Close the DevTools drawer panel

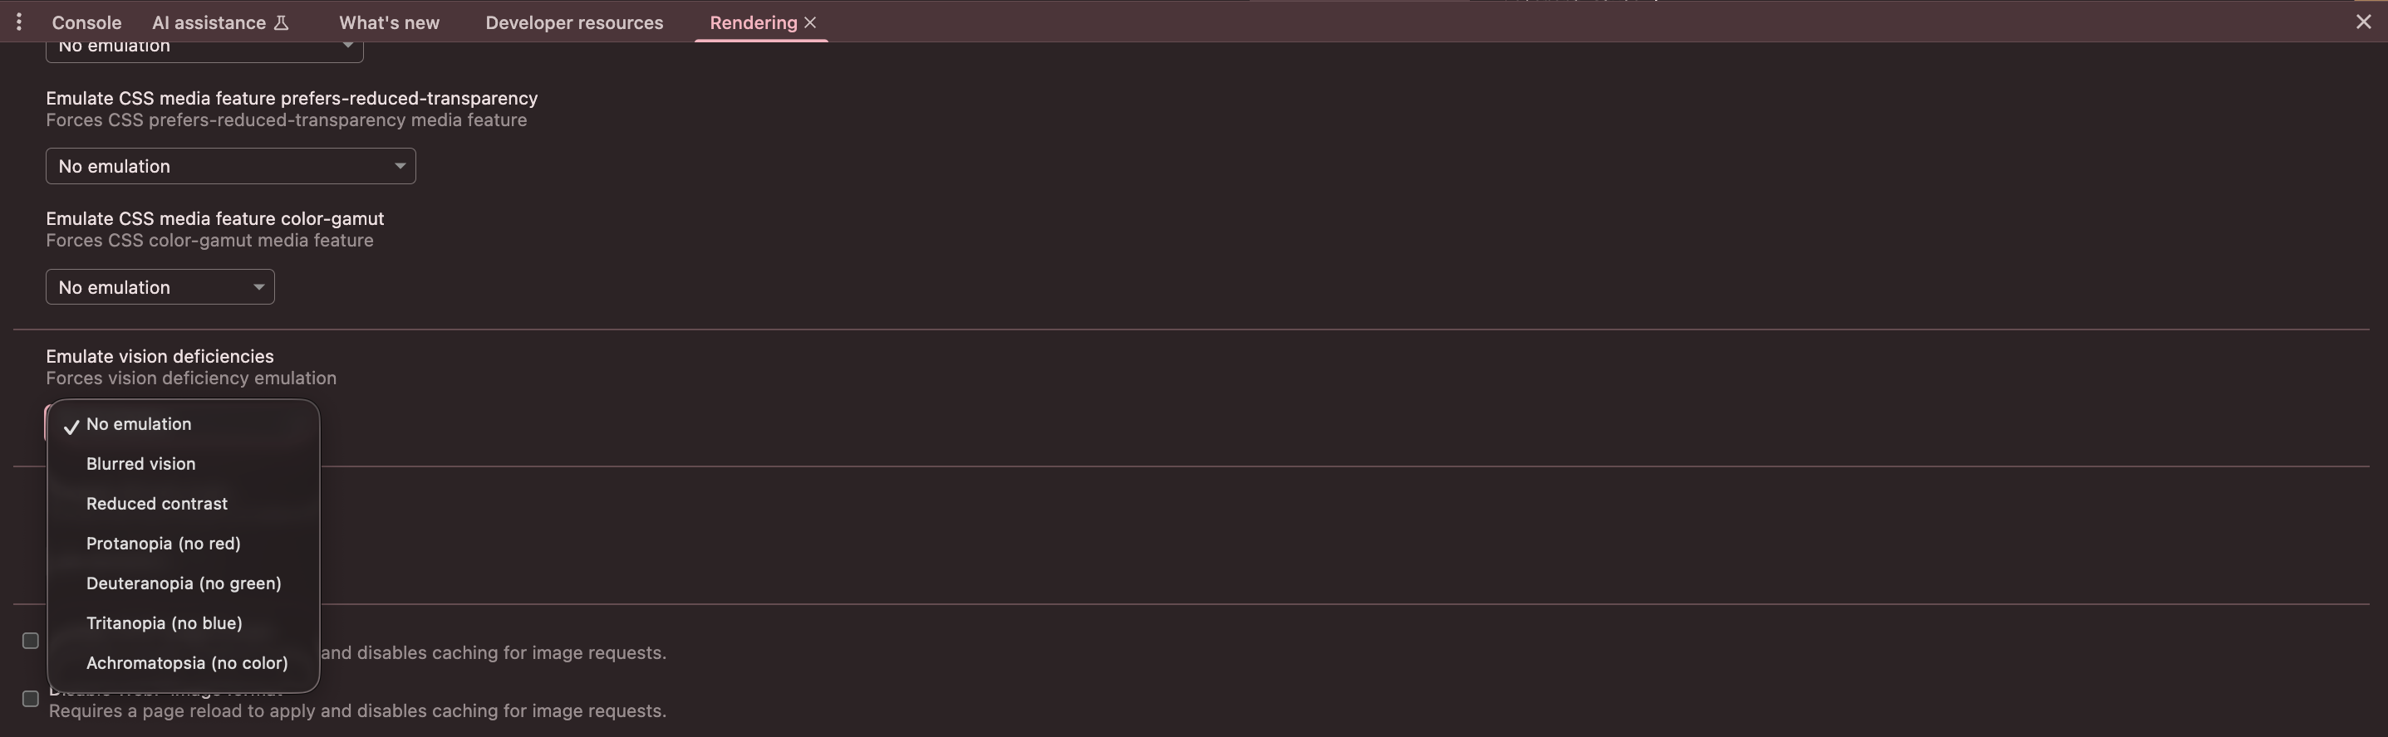(2363, 22)
